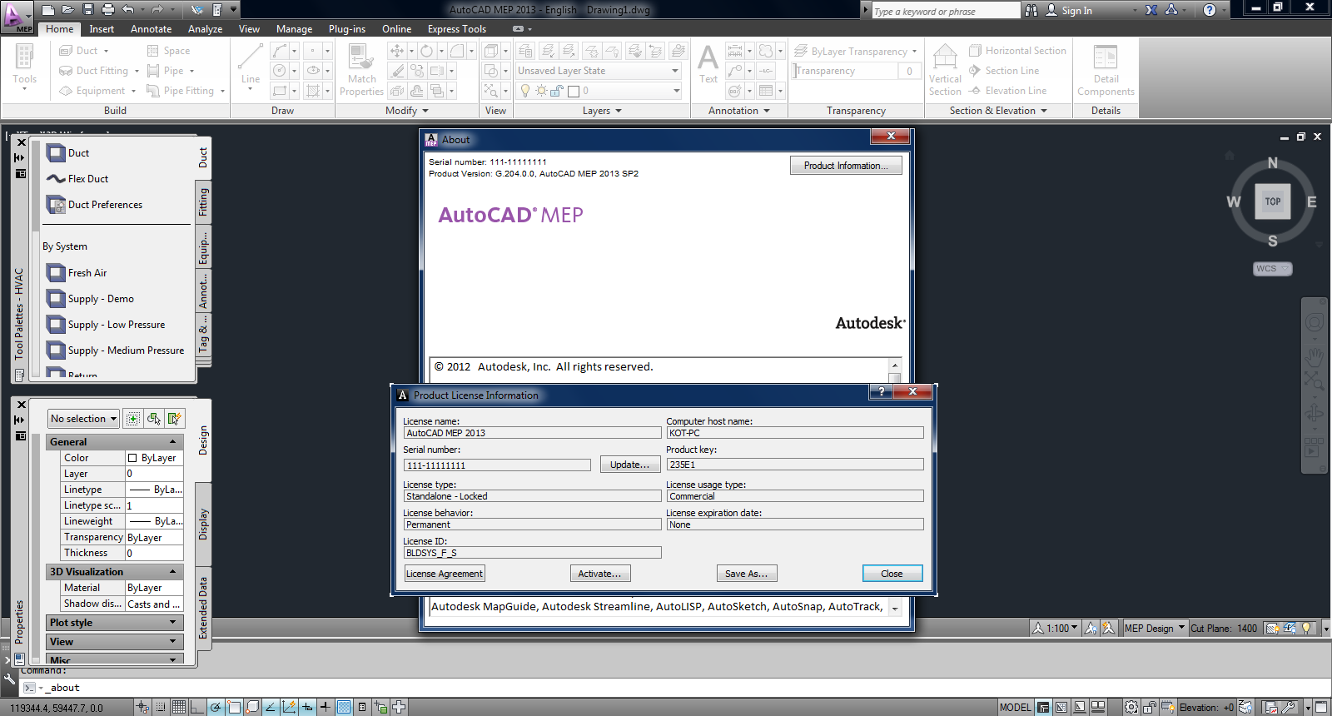The height and width of the screenshot is (716, 1332).
Task: Click the Detail Components tool
Action: click(1106, 70)
